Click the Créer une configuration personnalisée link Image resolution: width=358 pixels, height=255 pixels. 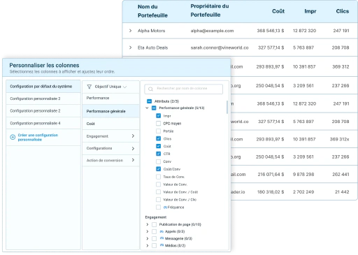click(38, 137)
